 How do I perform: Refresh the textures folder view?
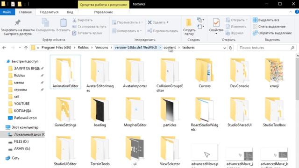230,48
